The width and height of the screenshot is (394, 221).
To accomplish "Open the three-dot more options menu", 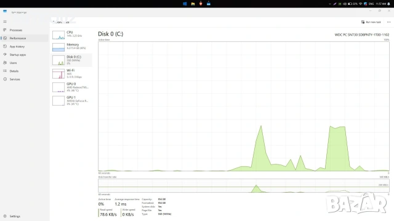I will [x=388, y=22].
